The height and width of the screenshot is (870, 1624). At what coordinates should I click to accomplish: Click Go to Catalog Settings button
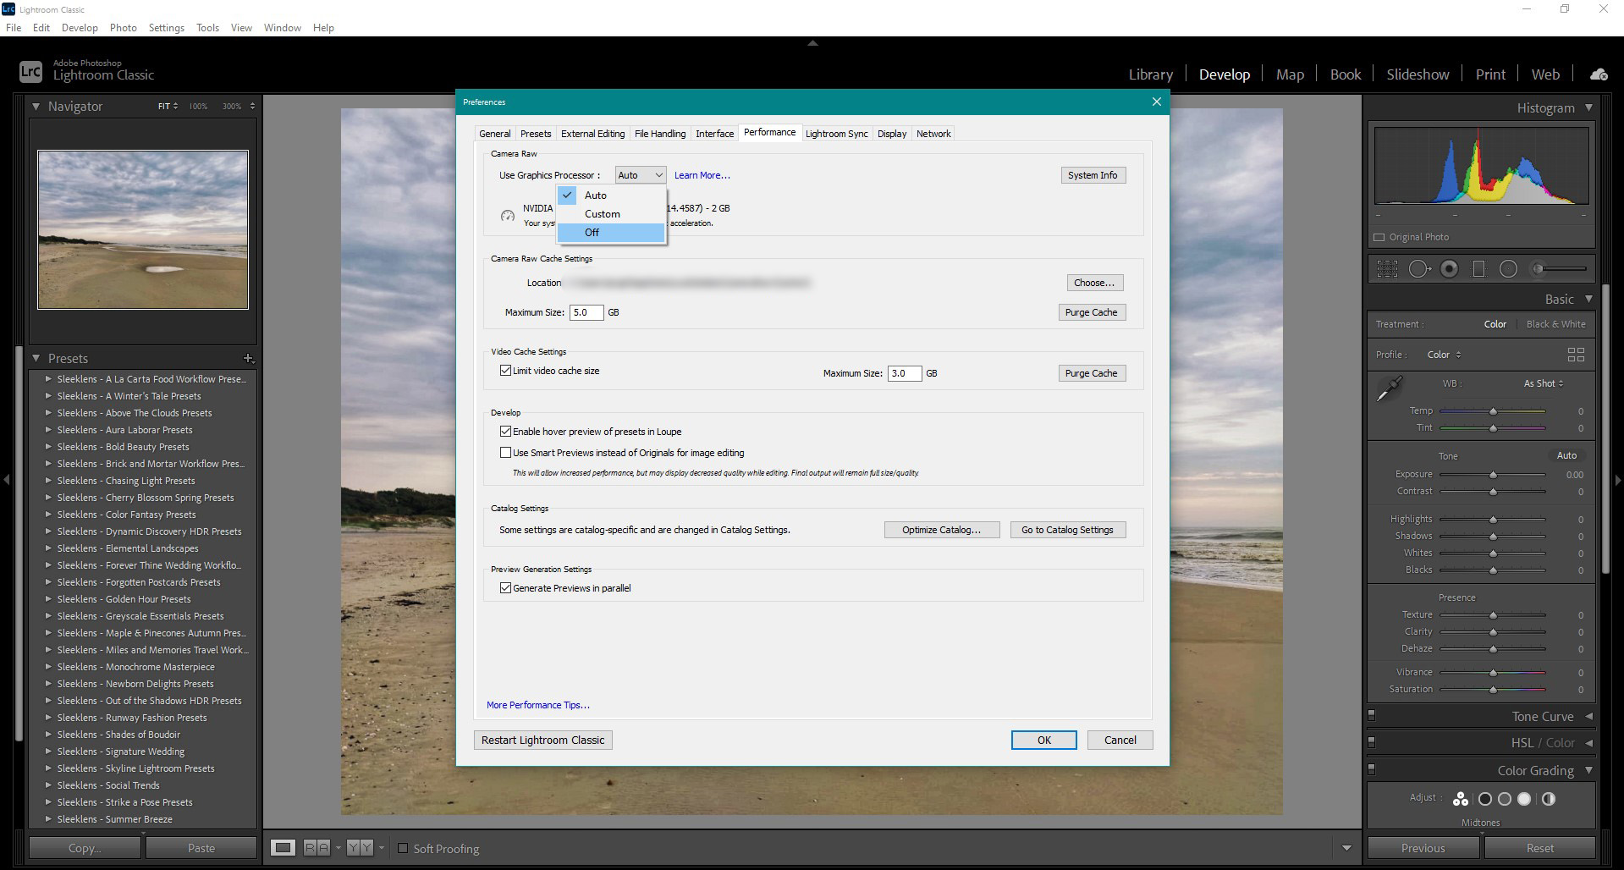(x=1067, y=530)
